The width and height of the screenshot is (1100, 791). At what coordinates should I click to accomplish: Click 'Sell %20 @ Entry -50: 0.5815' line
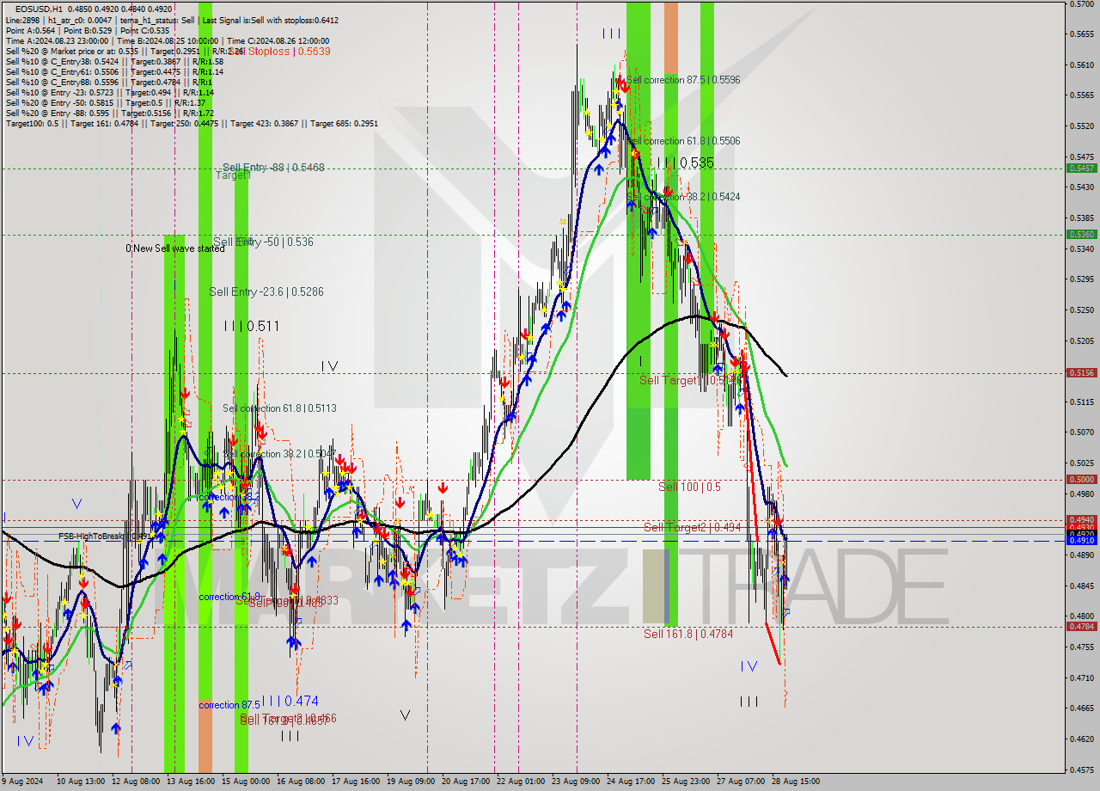105,102
